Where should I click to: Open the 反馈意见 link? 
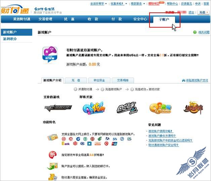[x=186, y=4]
